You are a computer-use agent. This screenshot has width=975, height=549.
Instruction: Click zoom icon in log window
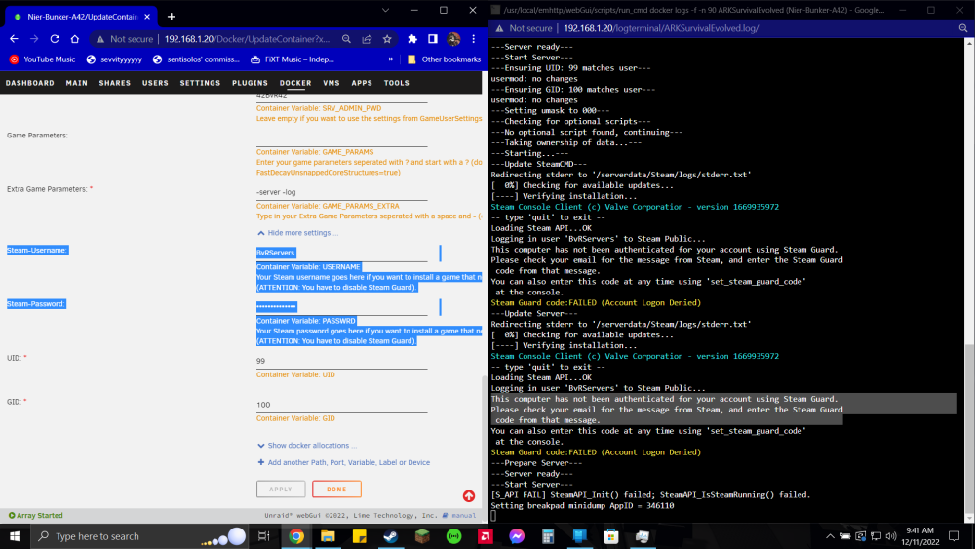tap(963, 28)
